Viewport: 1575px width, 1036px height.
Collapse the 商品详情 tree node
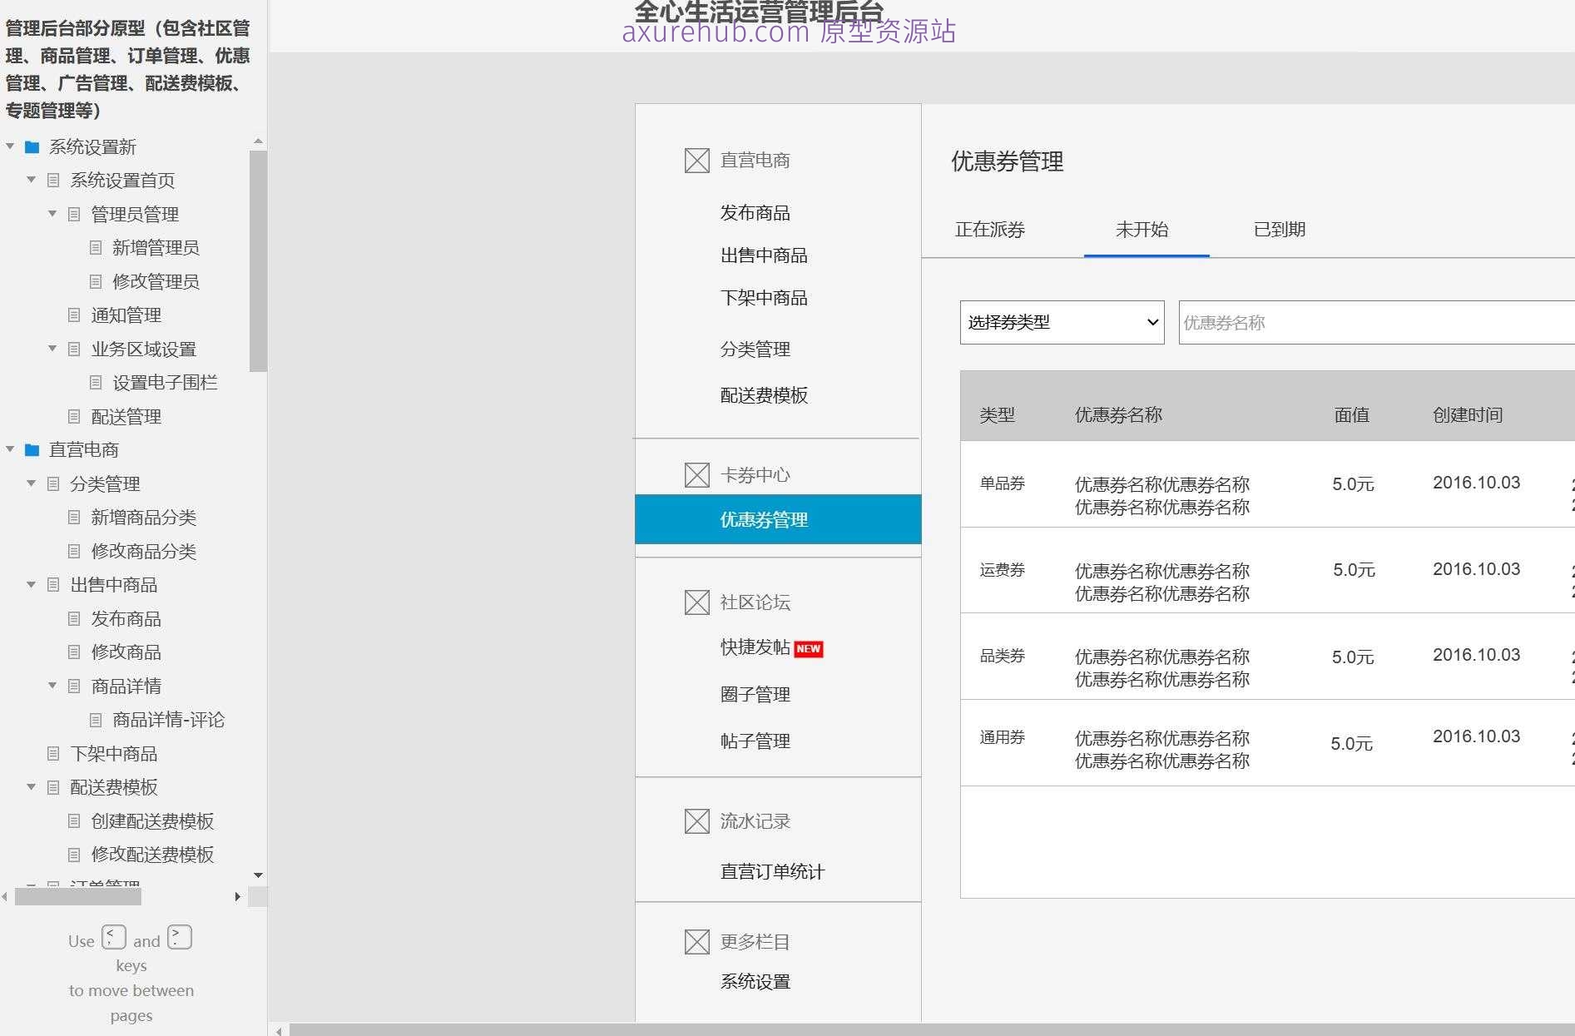pyautogui.click(x=52, y=686)
